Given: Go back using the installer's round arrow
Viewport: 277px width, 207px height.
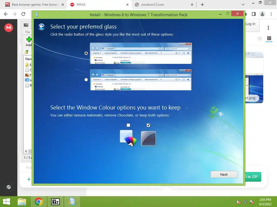Looking at the screenshot, I should click(41, 27).
